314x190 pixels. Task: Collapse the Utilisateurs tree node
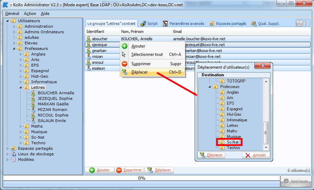(7, 21)
